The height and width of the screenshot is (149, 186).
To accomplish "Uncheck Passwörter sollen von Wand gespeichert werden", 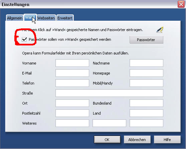I will (x=24, y=39).
